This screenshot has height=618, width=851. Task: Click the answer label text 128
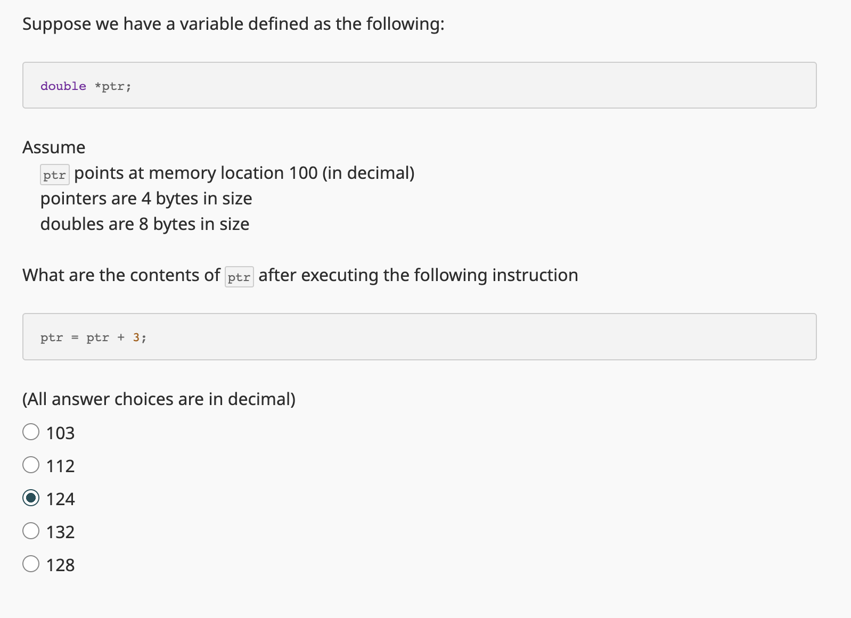(x=60, y=564)
